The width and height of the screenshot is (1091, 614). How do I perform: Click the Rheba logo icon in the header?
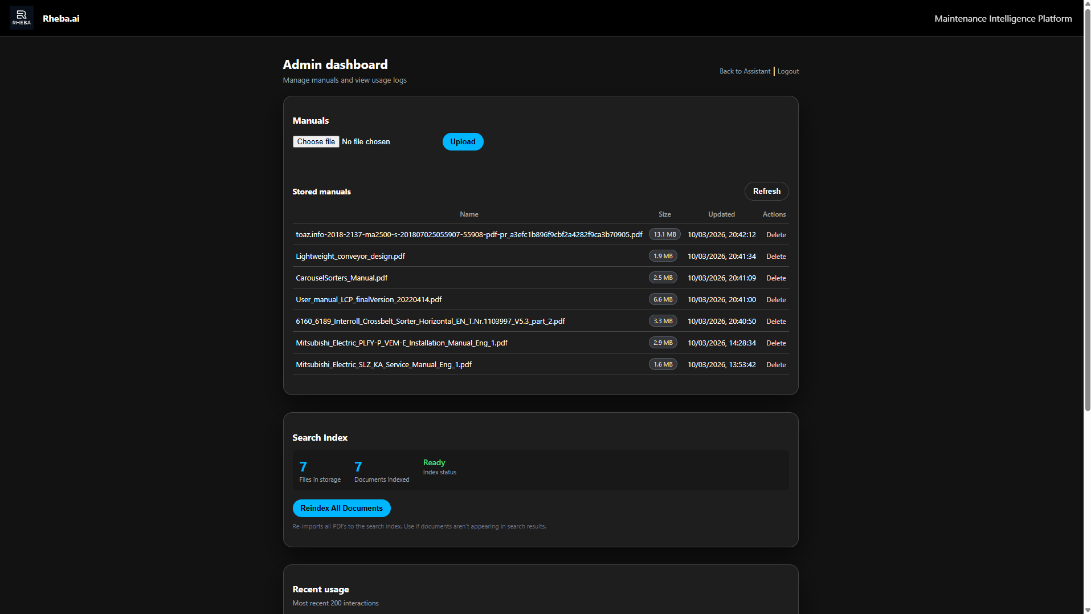(22, 17)
